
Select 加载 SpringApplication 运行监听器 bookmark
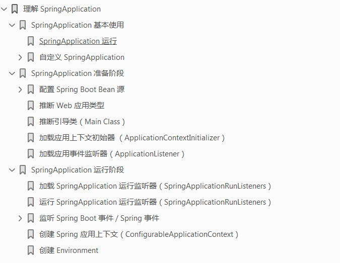click(x=155, y=186)
